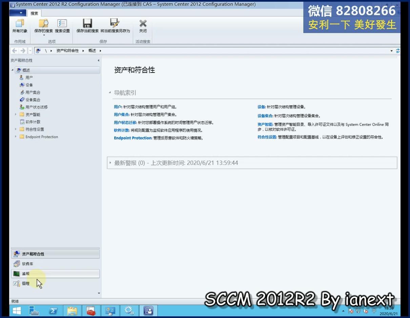Launch Server Manager from the taskbar
The width and height of the screenshot is (410, 318).
pos(34,311)
